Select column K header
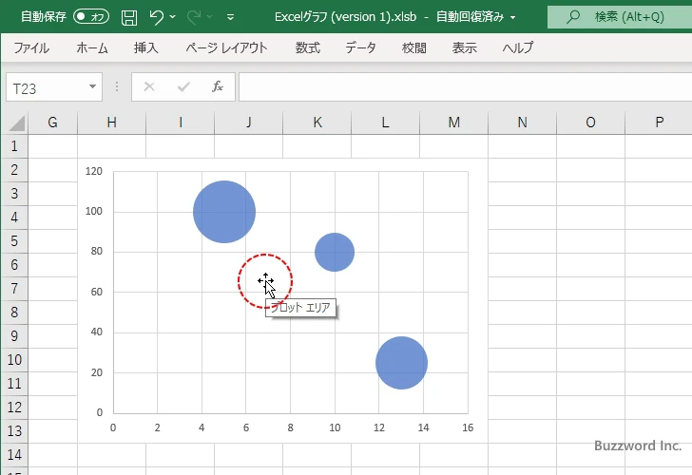The width and height of the screenshot is (692, 475). 317,123
